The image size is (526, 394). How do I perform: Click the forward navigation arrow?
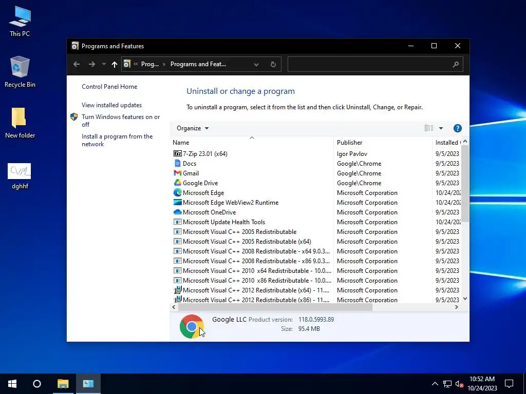(x=91, y=64)
